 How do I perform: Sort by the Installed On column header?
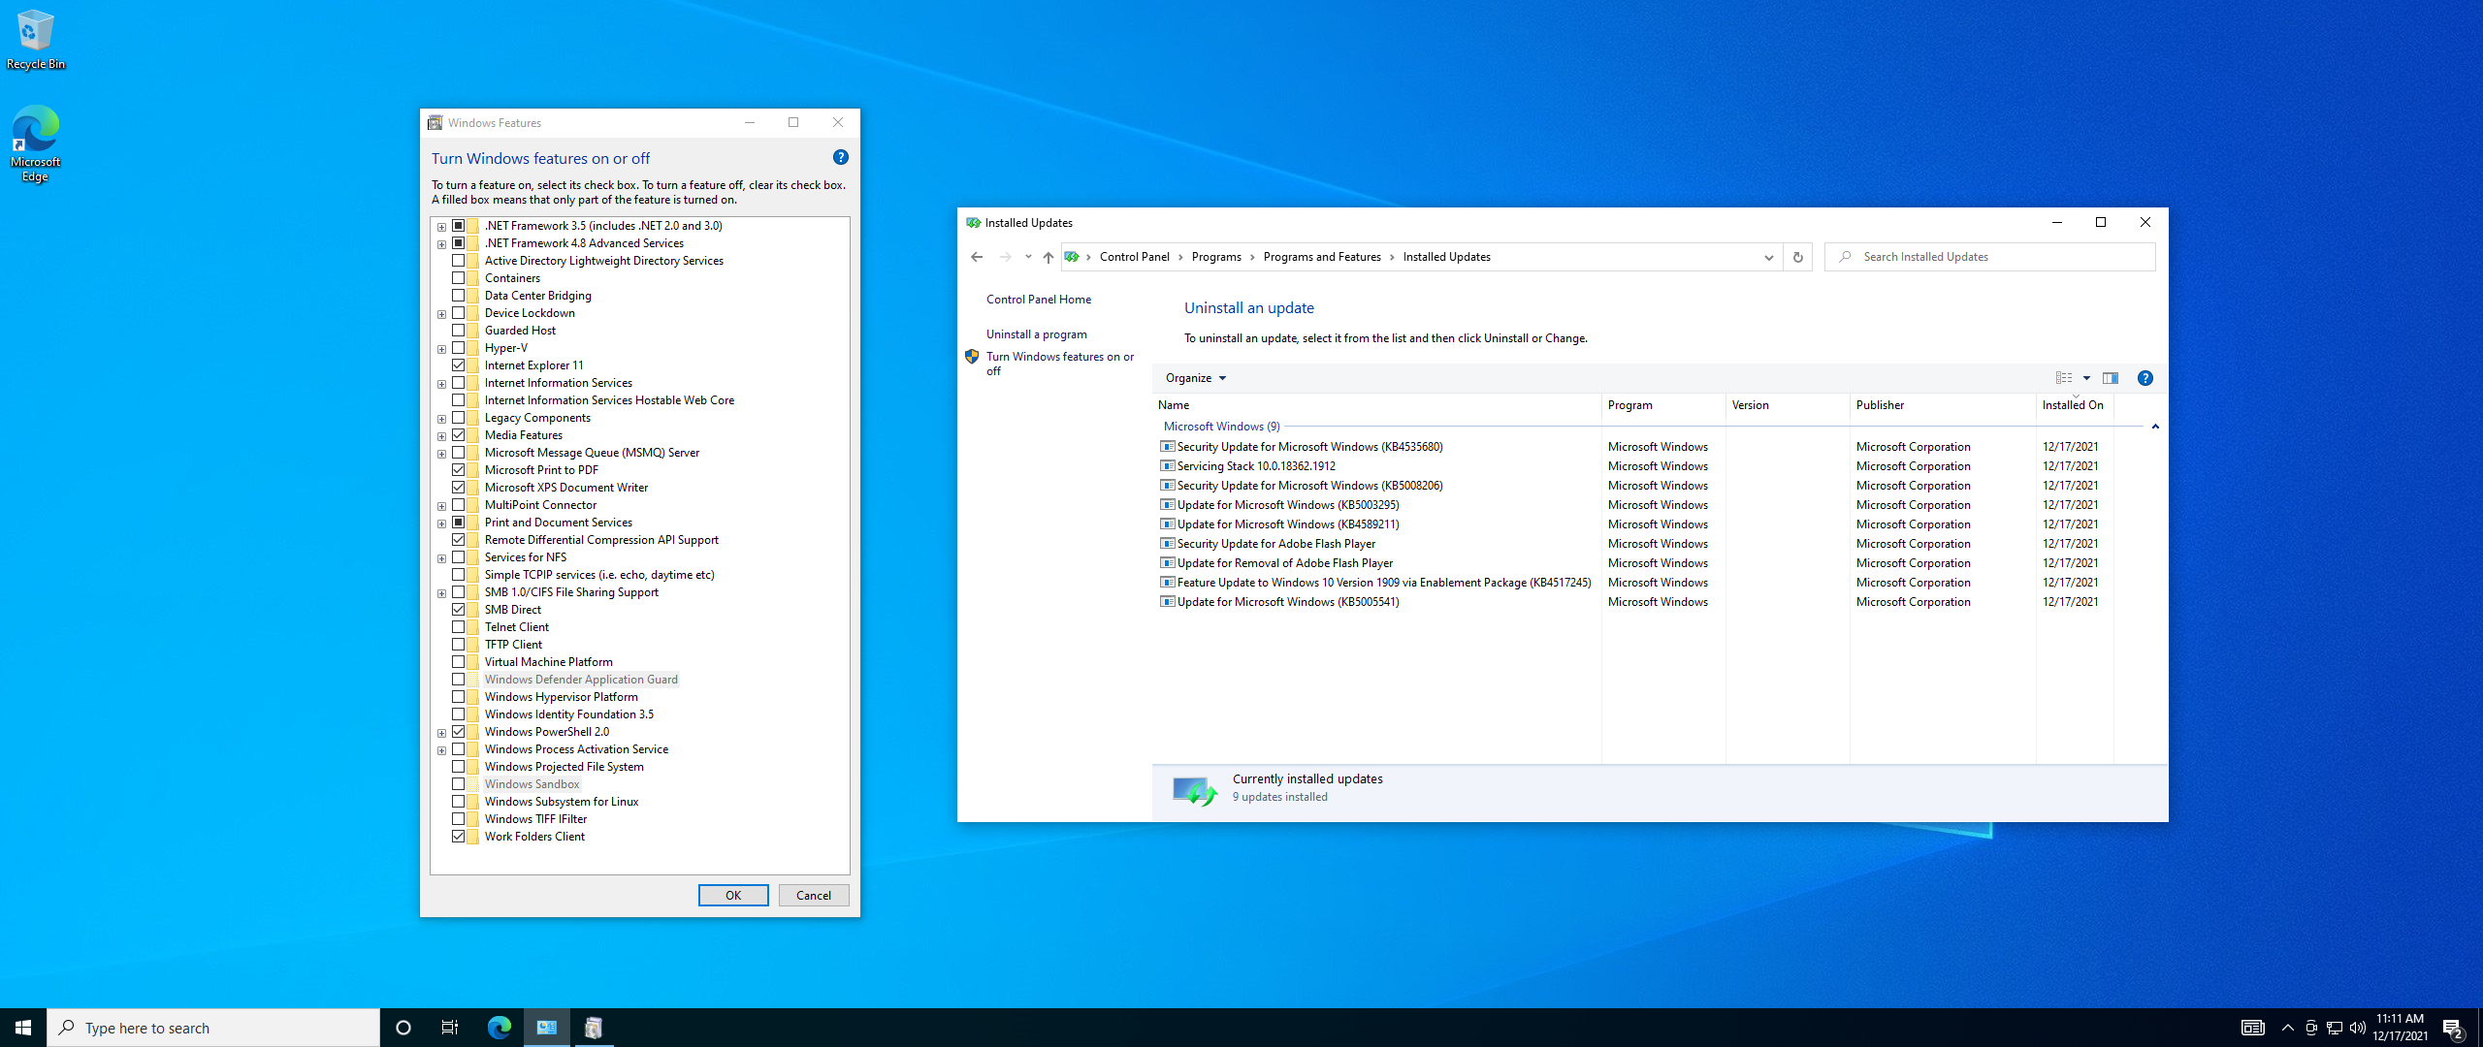(x=2074, y=405)
